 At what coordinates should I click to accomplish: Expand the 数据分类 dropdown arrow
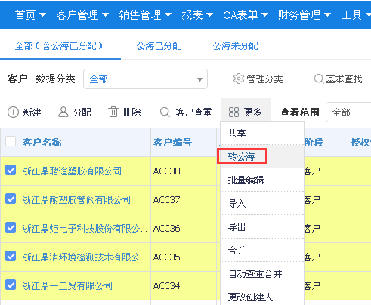(x=200, y=79)
